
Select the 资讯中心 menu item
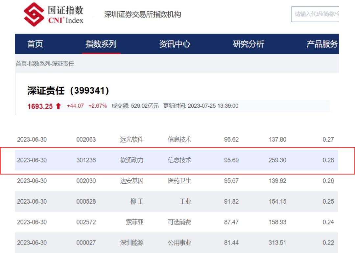[174, 44]
